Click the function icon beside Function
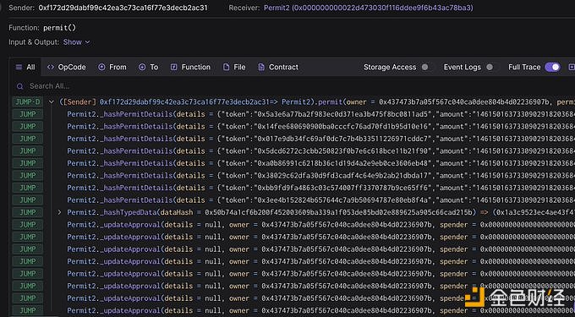575x317 pixels. (174, 67)
